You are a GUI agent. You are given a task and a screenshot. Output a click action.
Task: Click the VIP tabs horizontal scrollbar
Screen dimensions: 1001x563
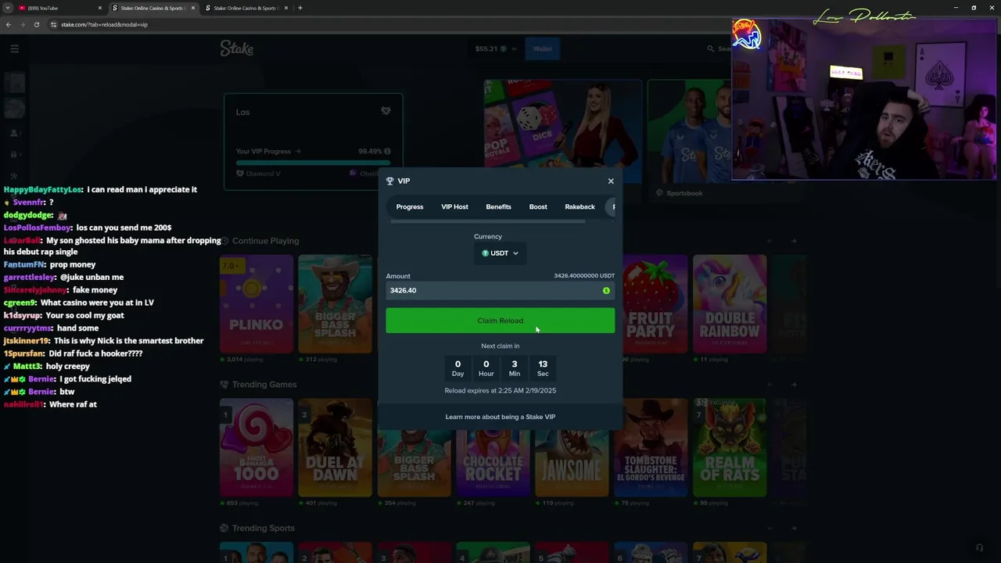pos(488,221)
